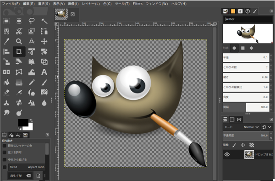Select the Flip tool

tap(6, 72)
